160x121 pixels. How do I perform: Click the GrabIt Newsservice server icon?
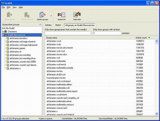click(5, 35)
